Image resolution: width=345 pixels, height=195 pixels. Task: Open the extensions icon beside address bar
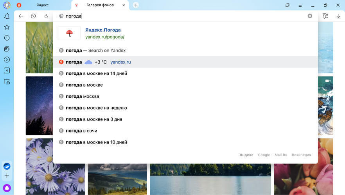coord(325,16)
